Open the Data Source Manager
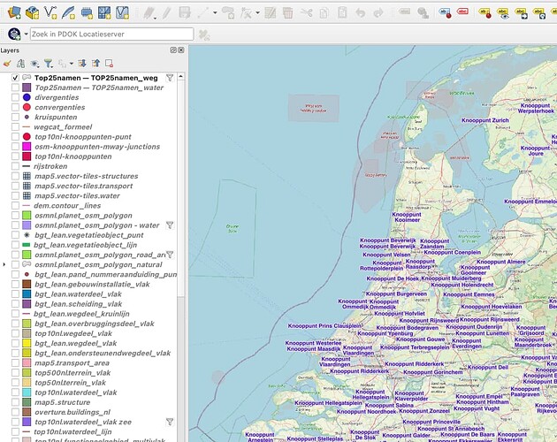 tap(14, 12)
